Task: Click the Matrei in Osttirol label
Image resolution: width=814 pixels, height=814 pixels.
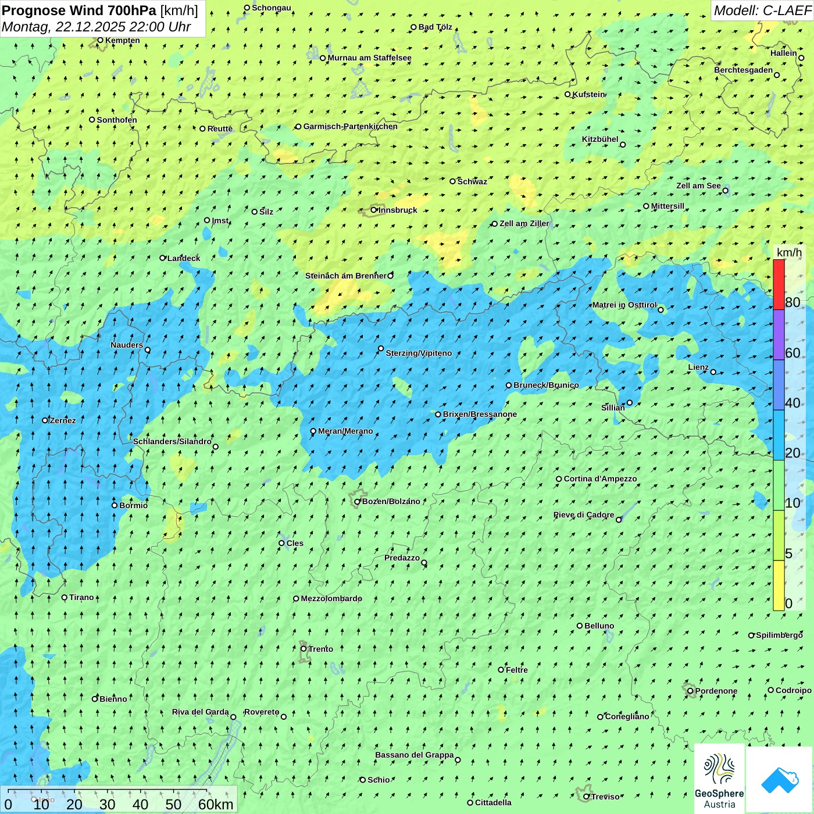Action: (x=624, y=305)
